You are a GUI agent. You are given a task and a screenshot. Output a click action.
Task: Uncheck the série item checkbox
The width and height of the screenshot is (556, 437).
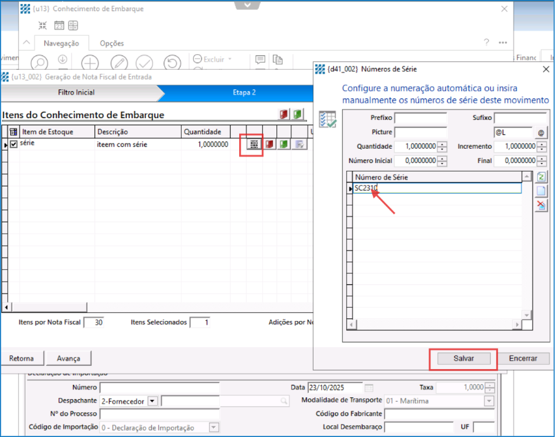click(x=14, y=144)
